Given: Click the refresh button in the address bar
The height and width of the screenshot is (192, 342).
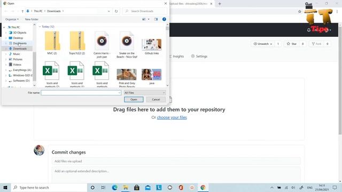Looking at the screenshot, I should tap(116, 11).
